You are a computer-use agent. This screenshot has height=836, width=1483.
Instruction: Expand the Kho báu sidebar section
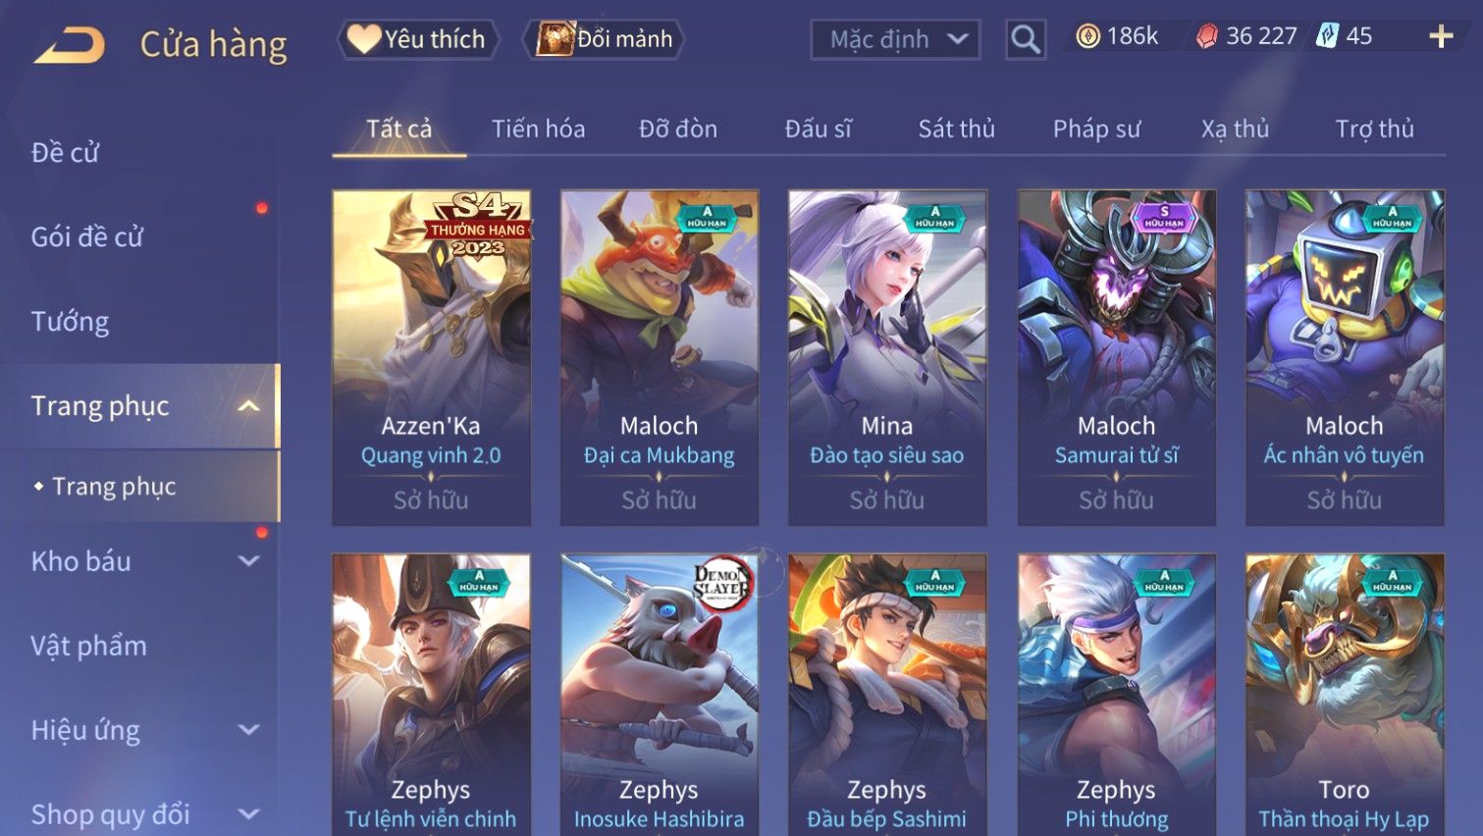point(249,561)
